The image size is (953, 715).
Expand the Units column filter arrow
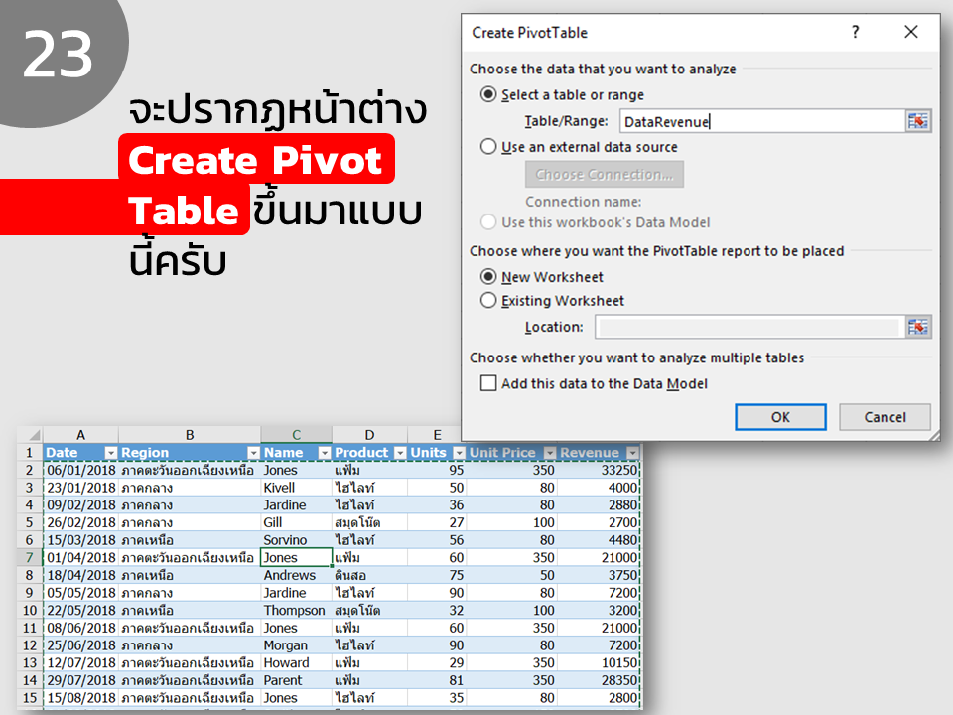(x=459, y=453)
